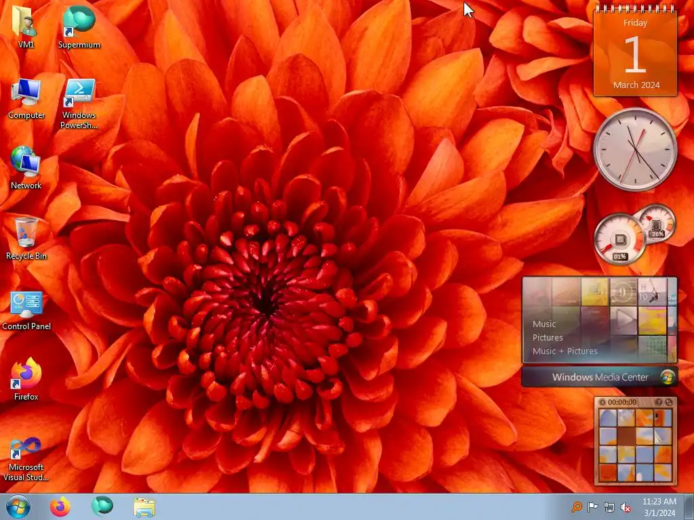Screen dimensions: 694x520
Task: Open Windows Explorer from the taskbar
Action: (x=144, y=507)
